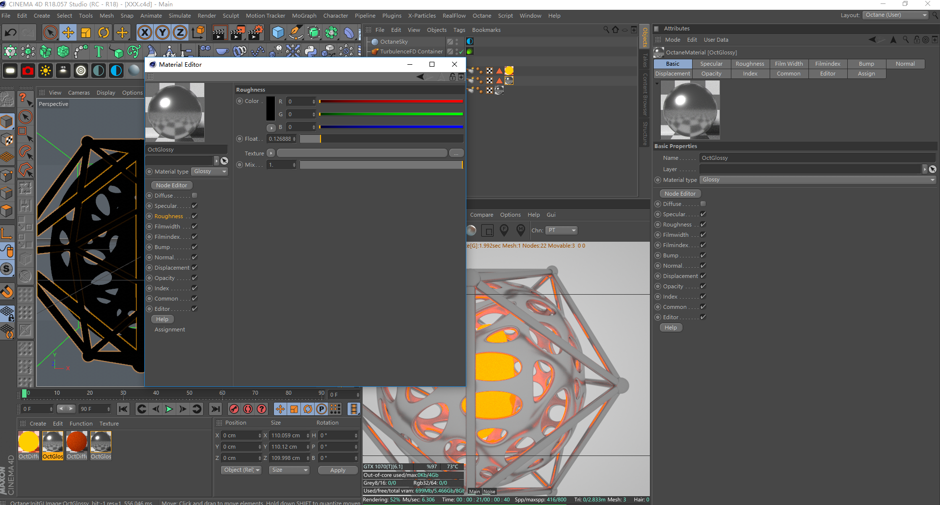Open the Simulate menu
940x505 pixels.
(180, 16)
